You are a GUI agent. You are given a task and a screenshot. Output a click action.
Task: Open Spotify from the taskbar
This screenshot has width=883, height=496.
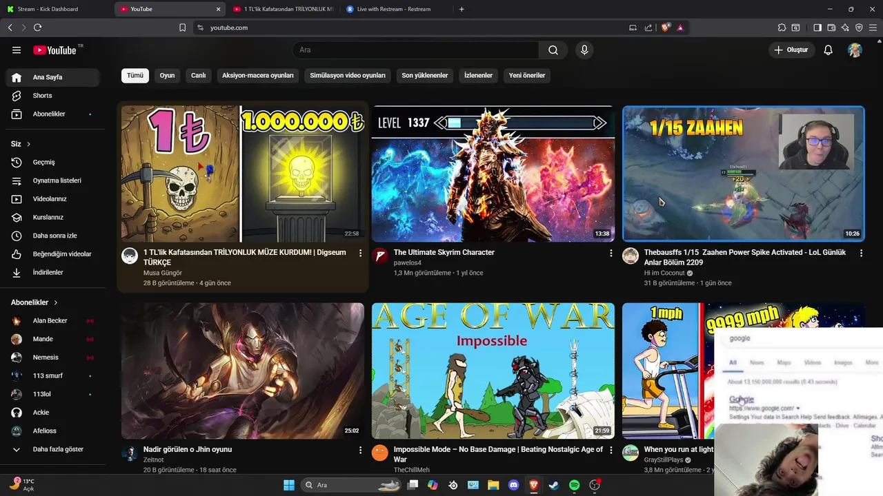[574, 485]
